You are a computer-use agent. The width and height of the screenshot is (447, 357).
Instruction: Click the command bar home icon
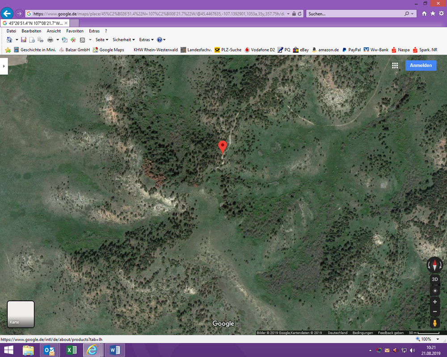pos(9,40)
